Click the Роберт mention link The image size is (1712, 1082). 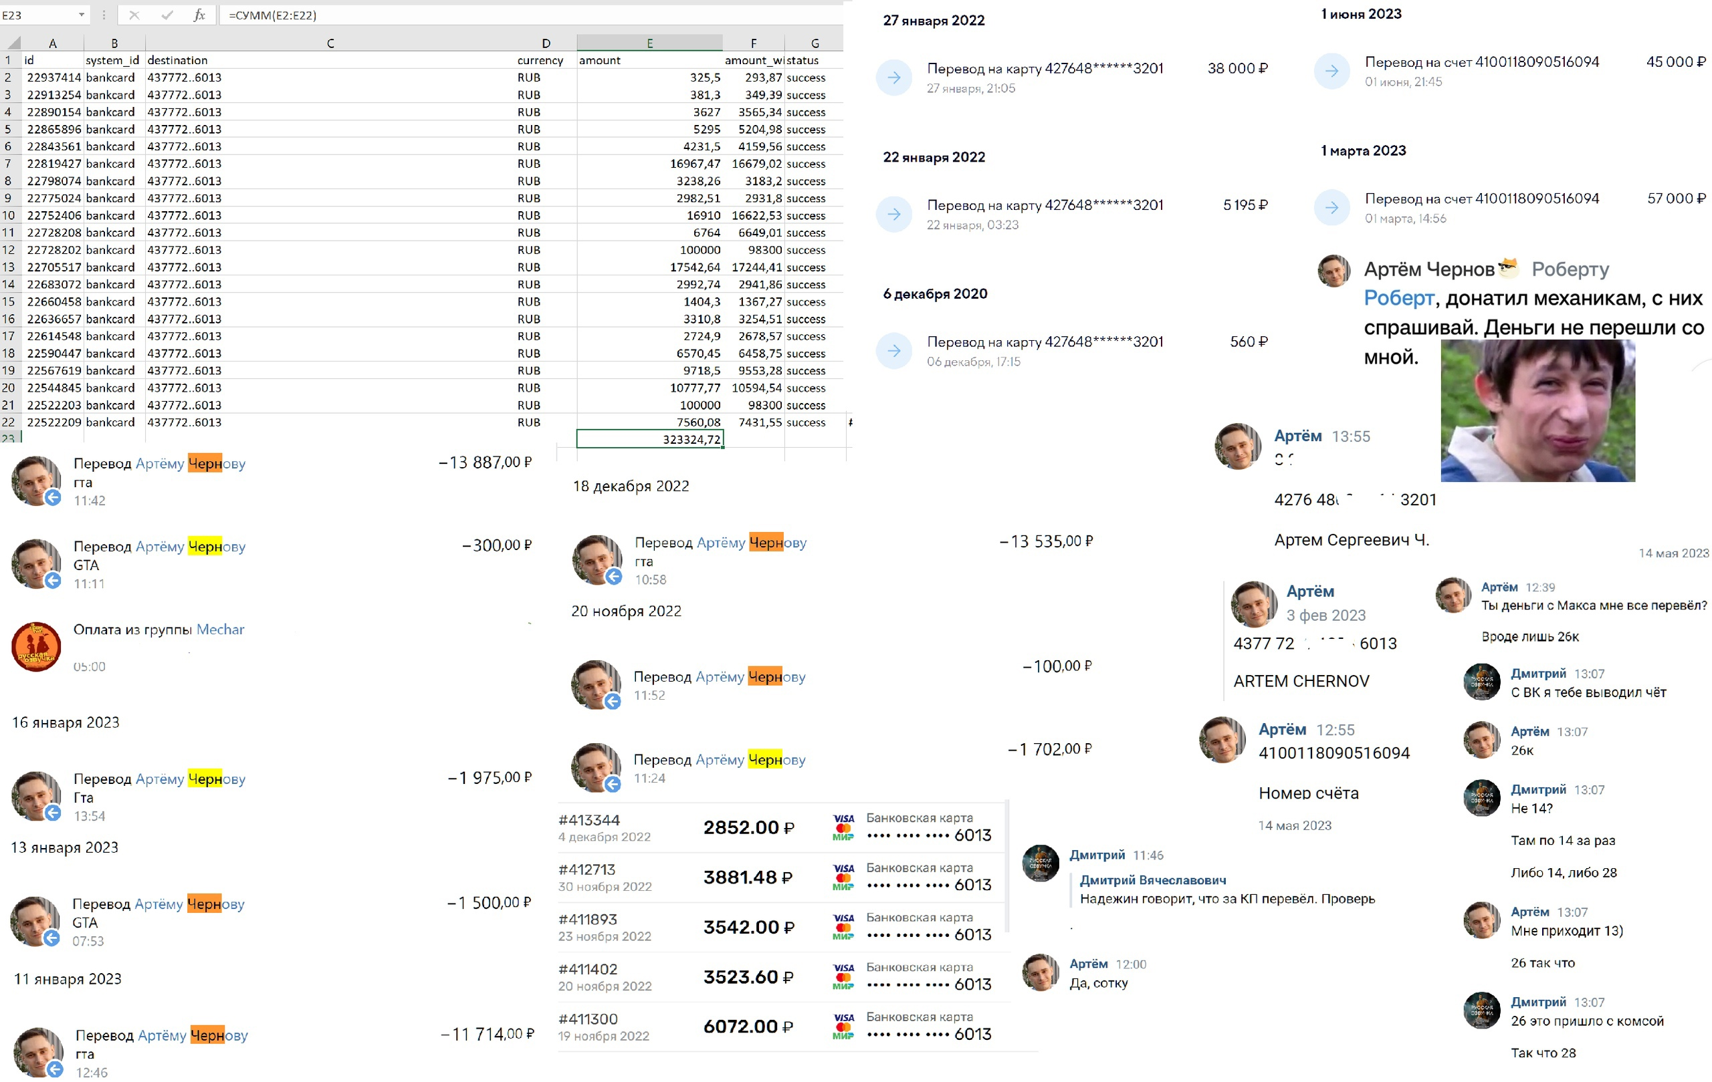[x=1398, y=298]
